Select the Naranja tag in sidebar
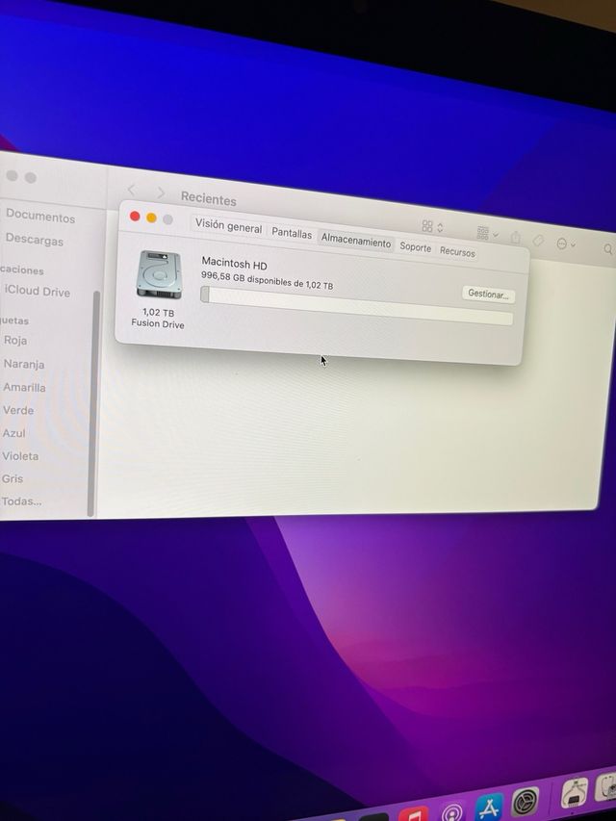Screen dimensions: 616x821 pos(23,364)
